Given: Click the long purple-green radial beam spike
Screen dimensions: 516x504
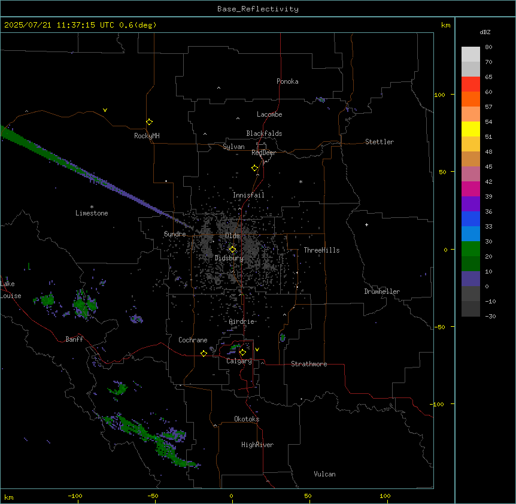Looking at the screenshot, I should tap(95, 178).
